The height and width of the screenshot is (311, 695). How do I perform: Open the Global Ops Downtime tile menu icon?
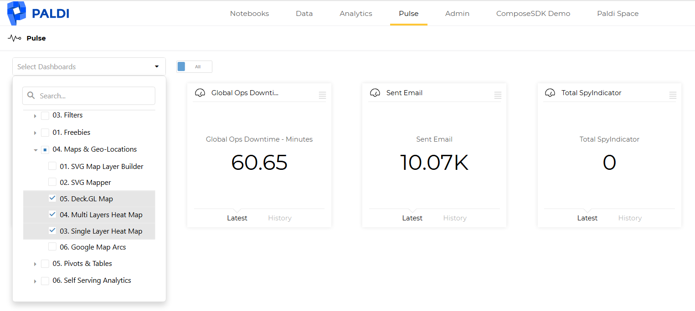322,95
